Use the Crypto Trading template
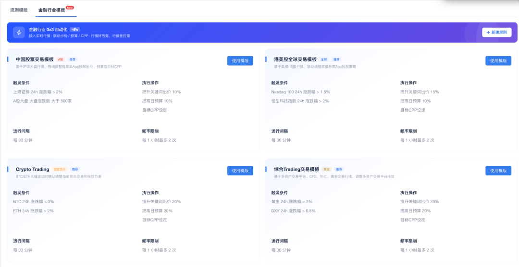The height and width of the screenshot is (267, 519). 240,171
